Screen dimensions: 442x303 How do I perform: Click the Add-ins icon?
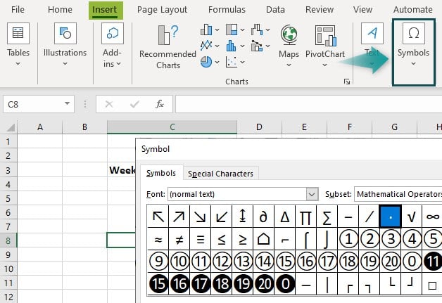pos(112,33)
